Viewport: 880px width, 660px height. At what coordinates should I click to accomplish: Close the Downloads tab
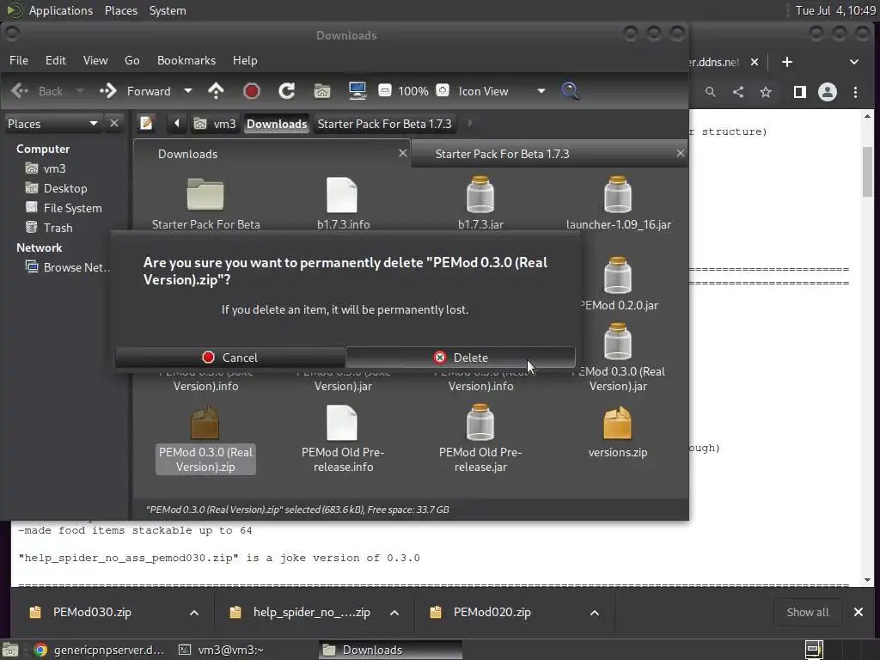[402, 153]
